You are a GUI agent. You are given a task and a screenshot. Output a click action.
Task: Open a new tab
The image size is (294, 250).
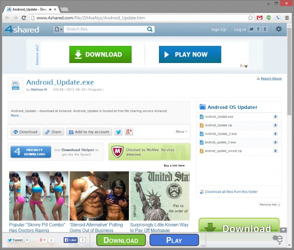pyautogui.click(x=64, y=9)
